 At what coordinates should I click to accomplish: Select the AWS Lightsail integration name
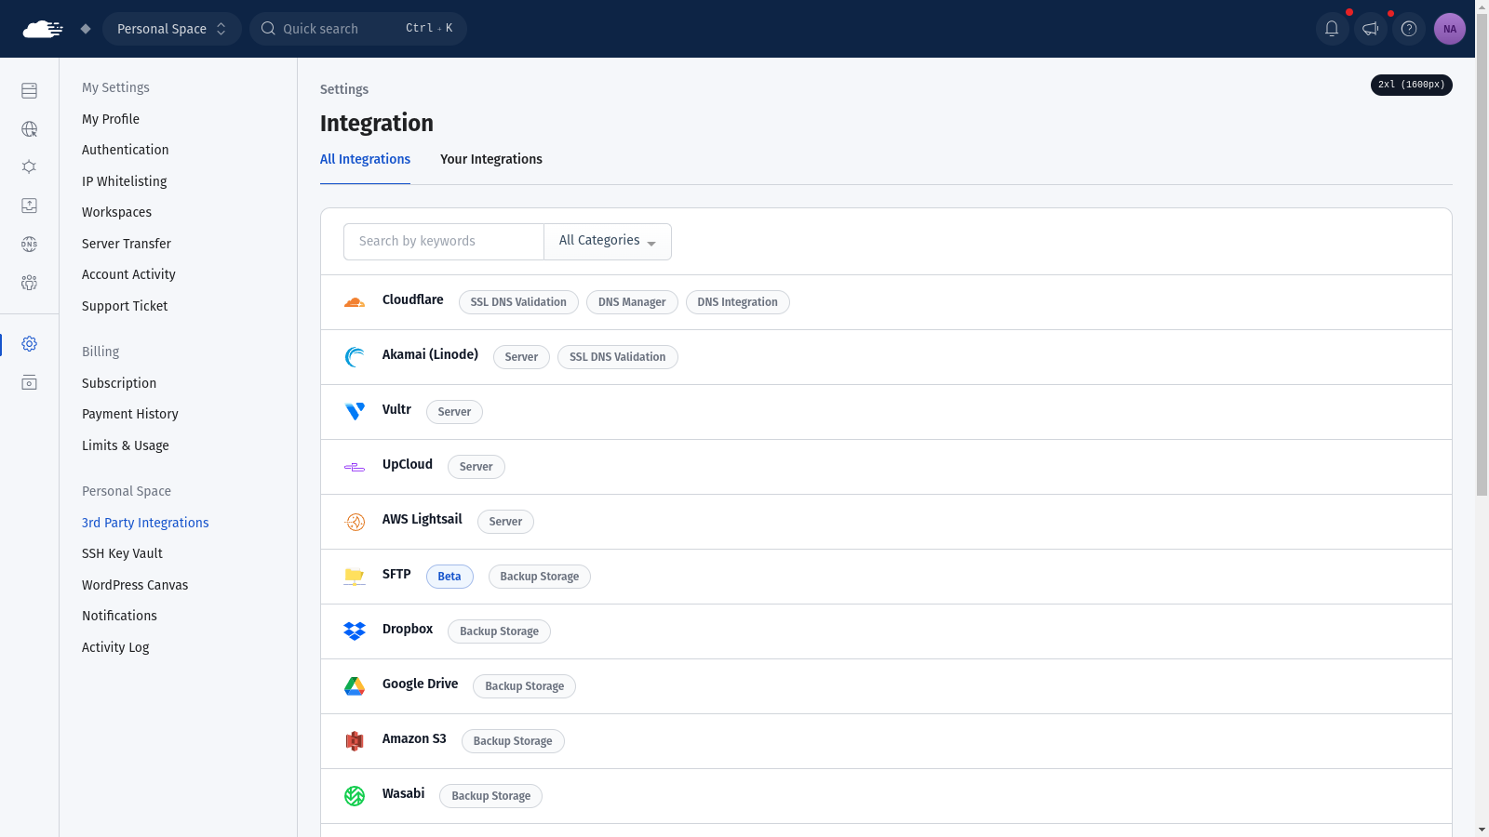(x=422, y=519)
